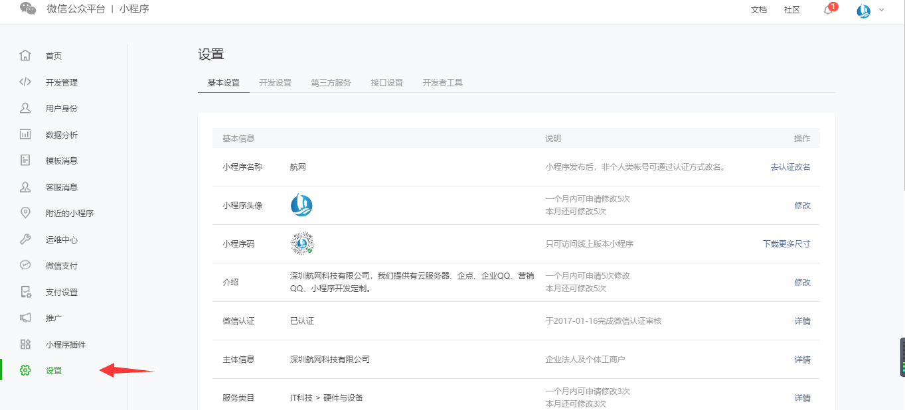905x410 pixels.
Task: Expand the account dropdown chevron
Action: point(882,10)
